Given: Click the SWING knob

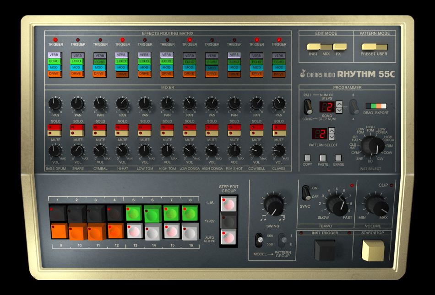Looking at the screenshot, I should [273, 205].
